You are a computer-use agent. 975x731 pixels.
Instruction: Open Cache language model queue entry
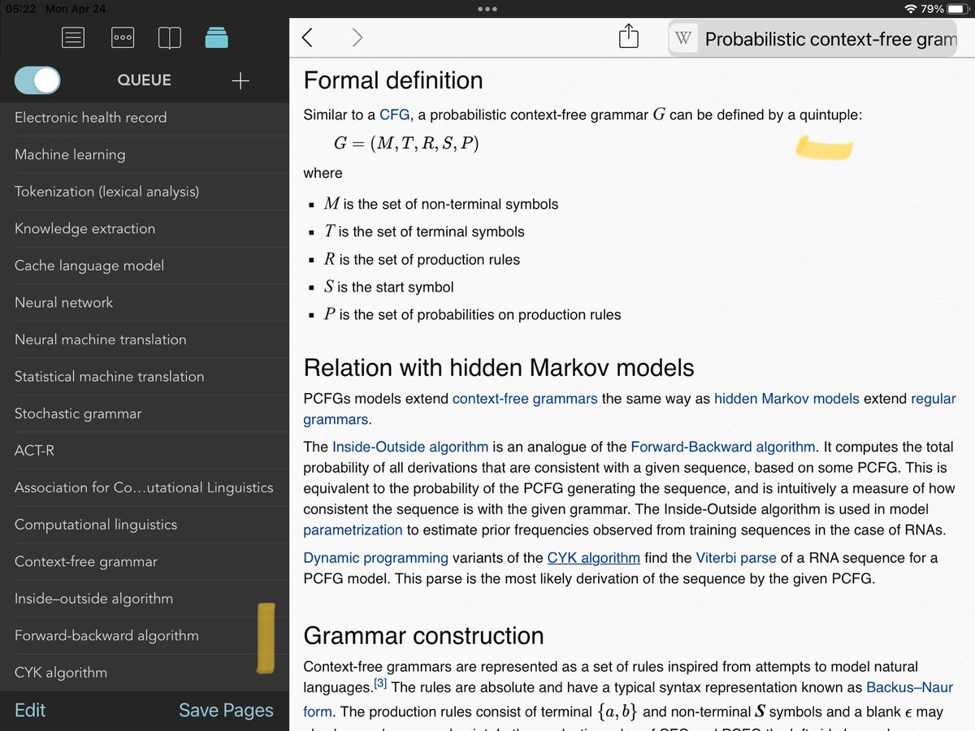(145, 266)
